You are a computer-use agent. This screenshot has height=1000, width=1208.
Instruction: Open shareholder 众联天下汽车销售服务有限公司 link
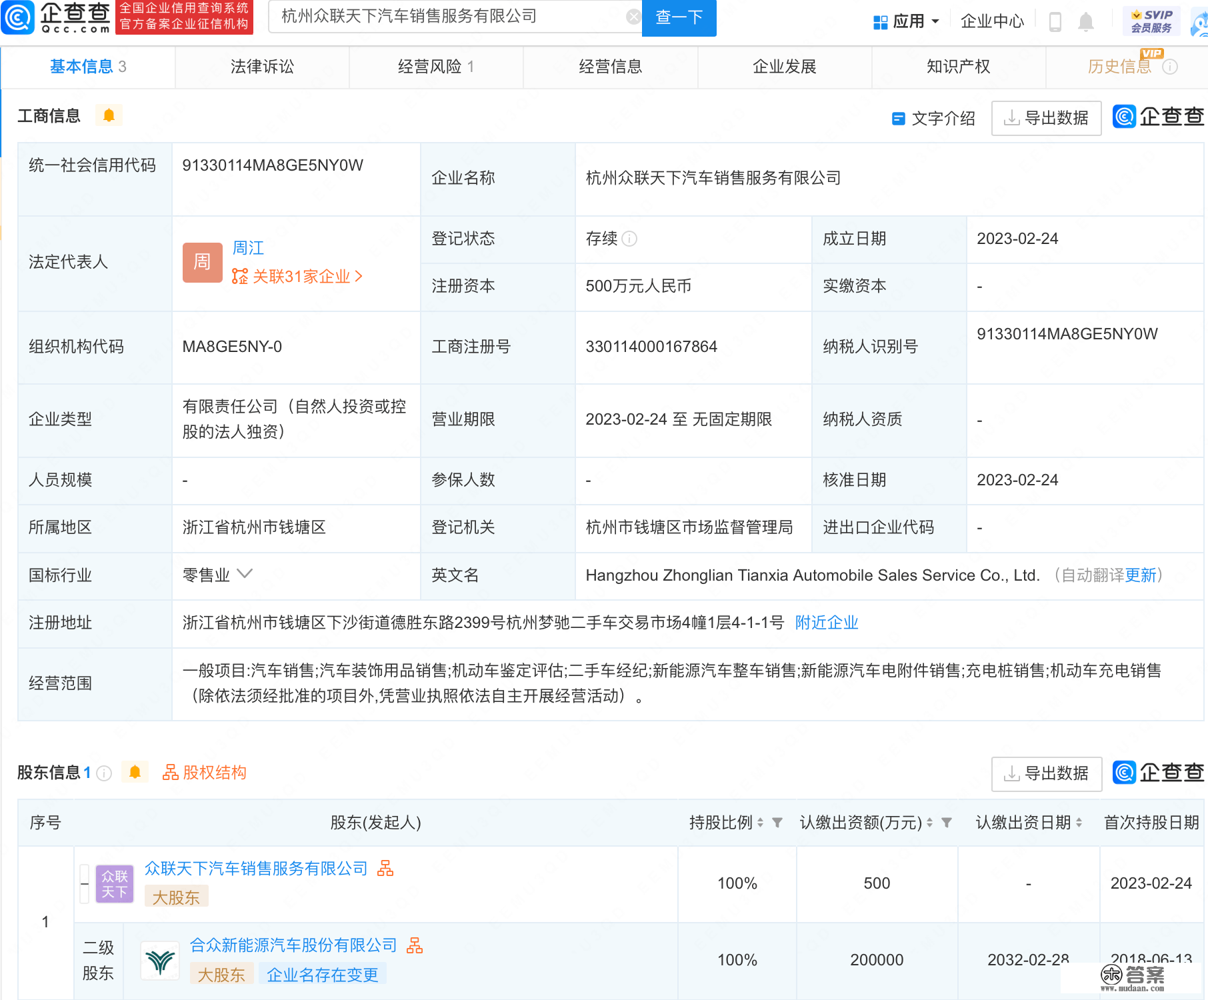click(256, 868)
